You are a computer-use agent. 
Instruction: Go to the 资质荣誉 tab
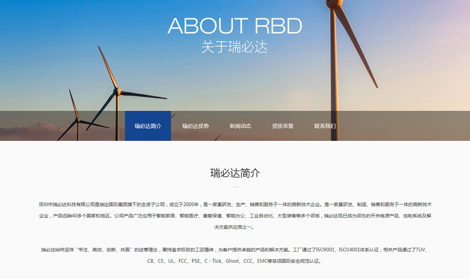coord(283,126)
